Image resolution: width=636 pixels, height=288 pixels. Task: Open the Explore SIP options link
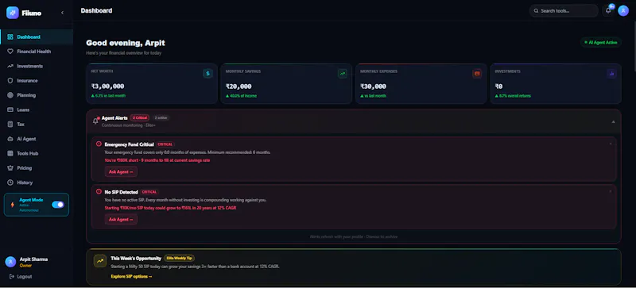click(131, 277)
